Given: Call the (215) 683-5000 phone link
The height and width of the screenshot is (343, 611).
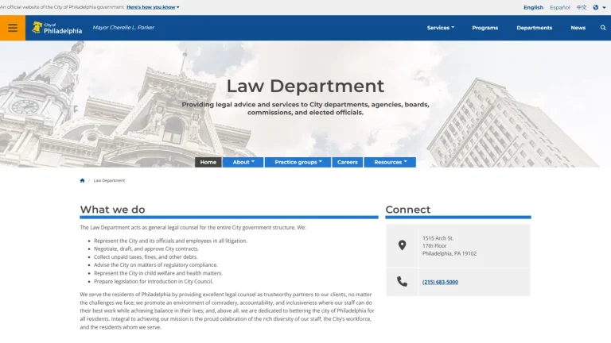Looking at the screenshot, I should 440,282.
